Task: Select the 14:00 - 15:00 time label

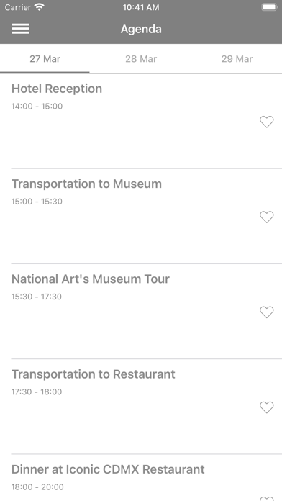Action: tap(37, 106)
